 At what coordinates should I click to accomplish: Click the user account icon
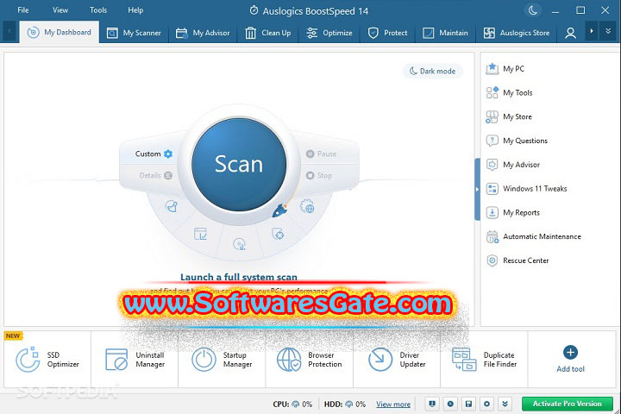pyautogui.click(x=570, y=33)
